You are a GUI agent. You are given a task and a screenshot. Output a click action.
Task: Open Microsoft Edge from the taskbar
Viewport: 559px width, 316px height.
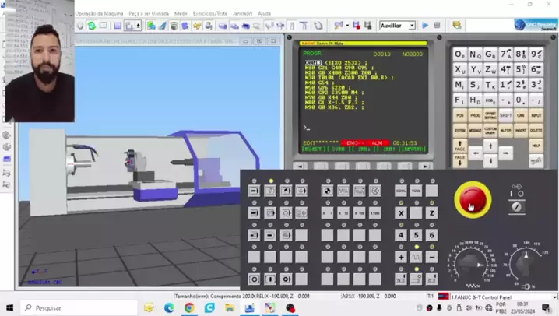tap(169, 308)
